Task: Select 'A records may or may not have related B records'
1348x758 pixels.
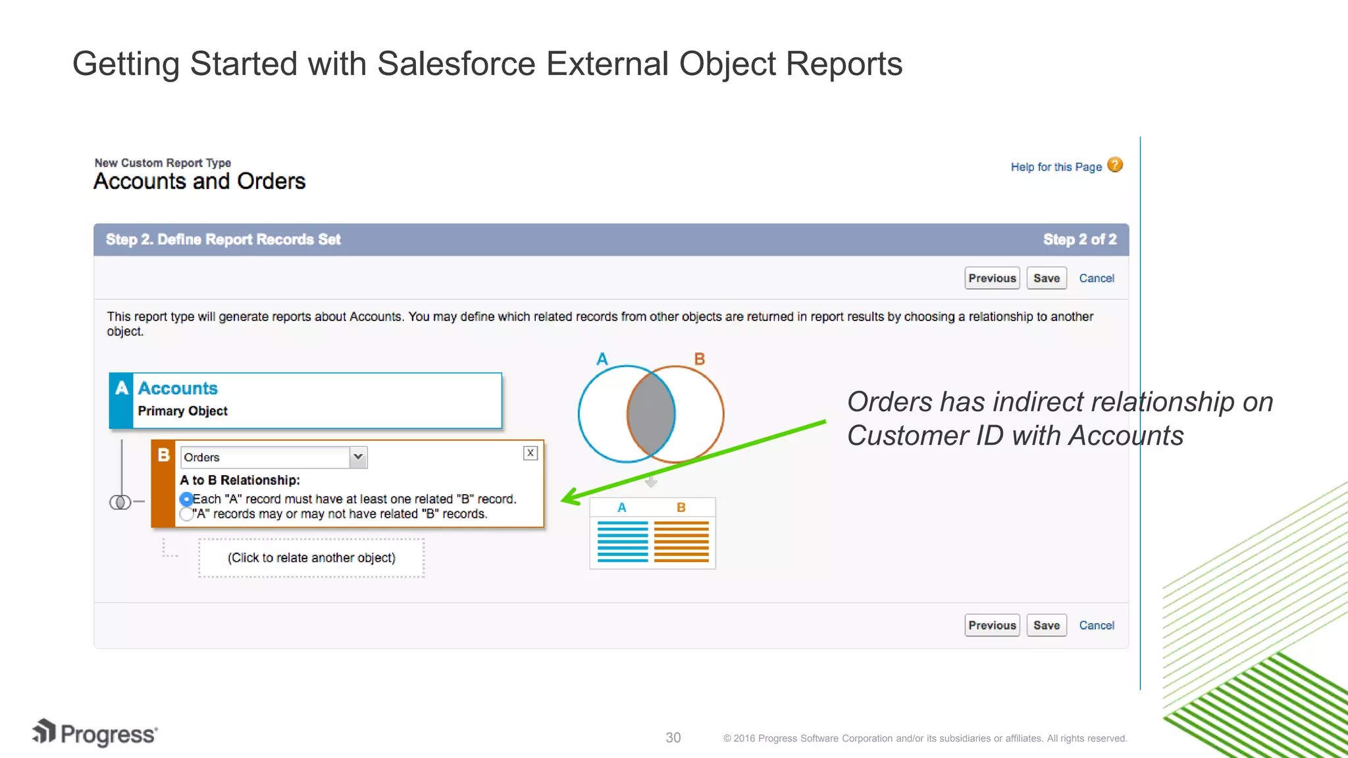Action: pyautogui.click(x=186, y=514)
